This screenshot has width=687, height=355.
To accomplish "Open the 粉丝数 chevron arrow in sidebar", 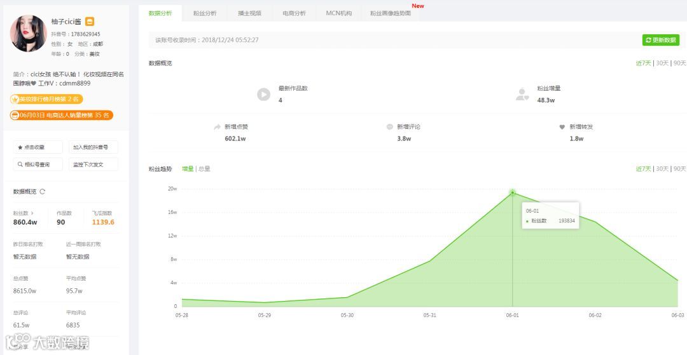I will 32,213.
